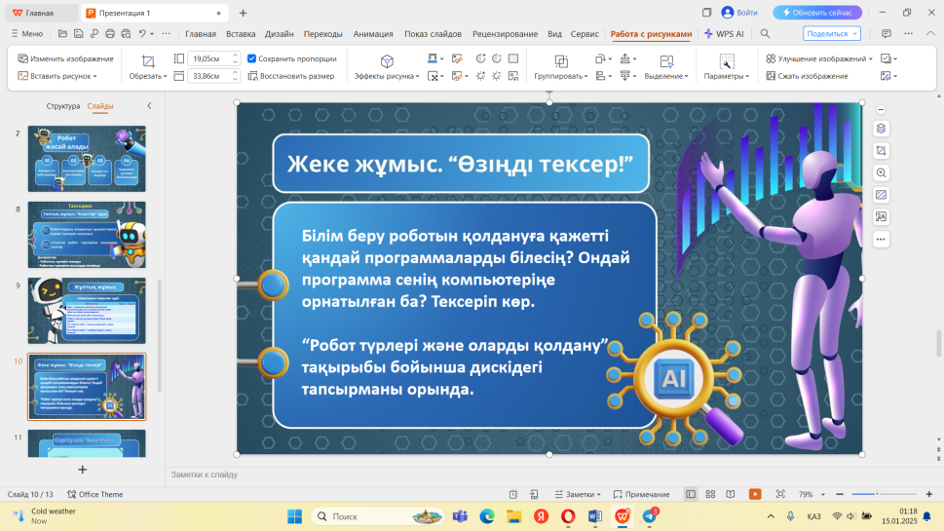This screenshot has width=944, height=531.
Task: Click the floating crop icon beside slide
Action: click(881, 151)
